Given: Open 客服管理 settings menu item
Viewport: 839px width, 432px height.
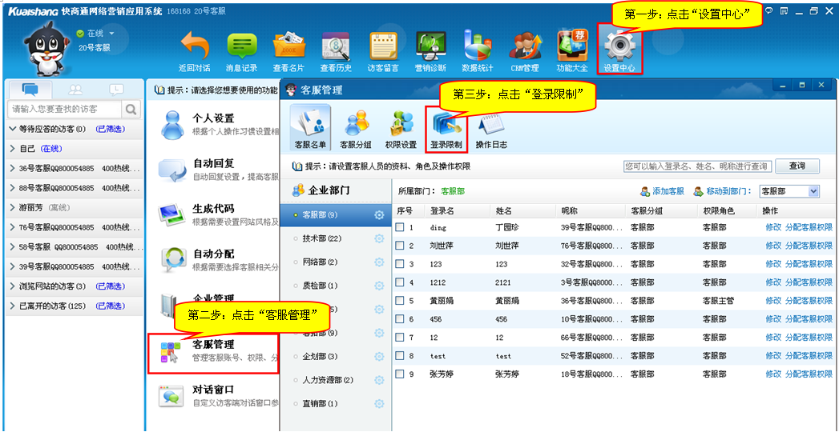Looking at the screenshot, I should coord(213,350).
